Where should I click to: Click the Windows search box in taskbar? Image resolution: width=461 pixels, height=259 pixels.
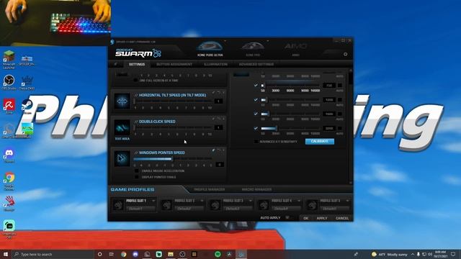point(53,254)
